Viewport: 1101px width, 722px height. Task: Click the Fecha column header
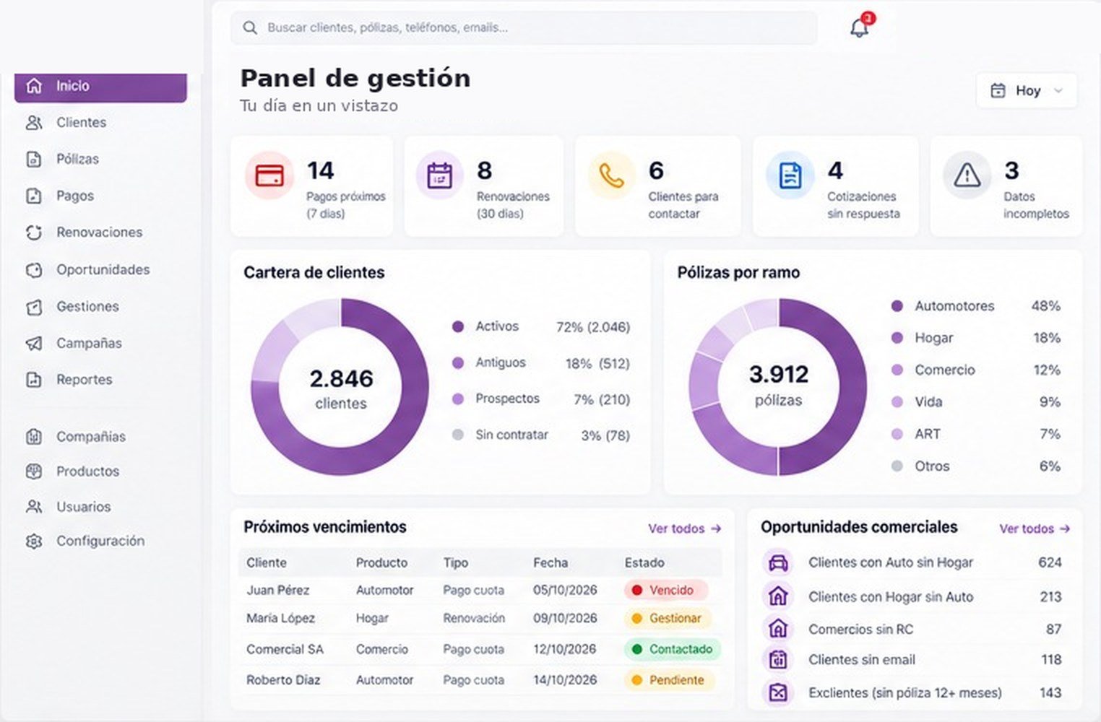pos(550,562)
